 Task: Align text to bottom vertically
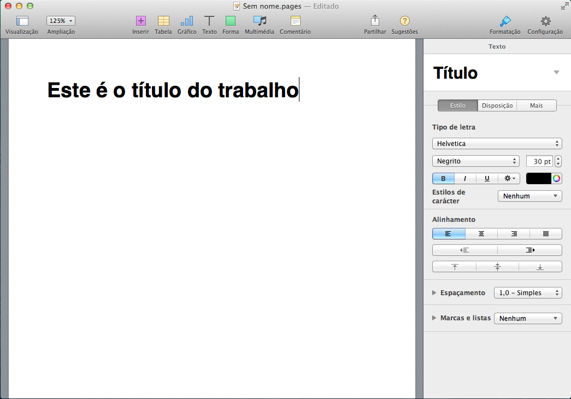tap(540, 267)
